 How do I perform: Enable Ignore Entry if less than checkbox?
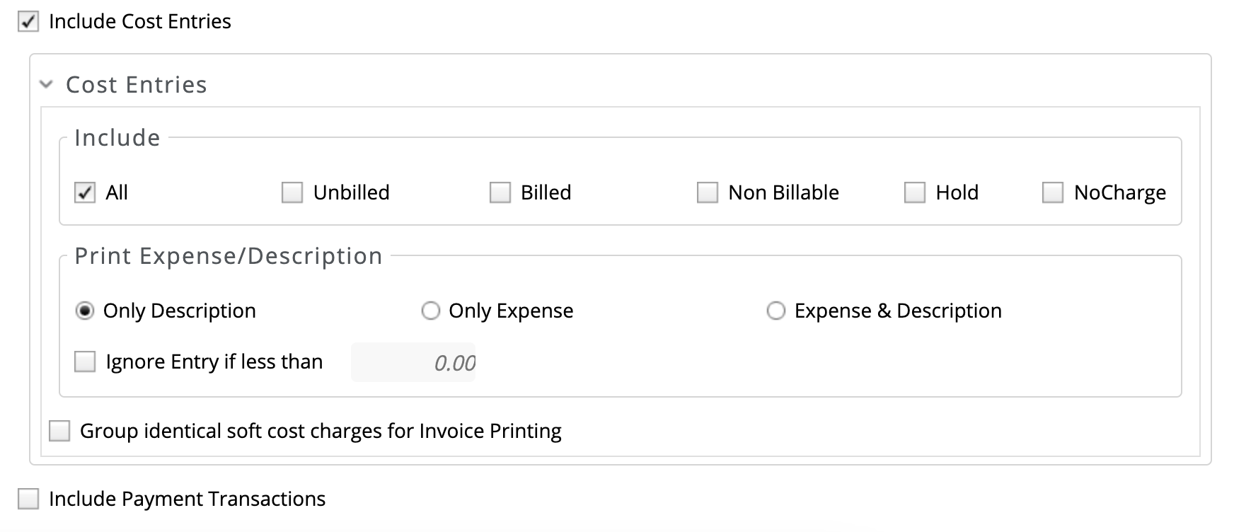click(85, 362)
